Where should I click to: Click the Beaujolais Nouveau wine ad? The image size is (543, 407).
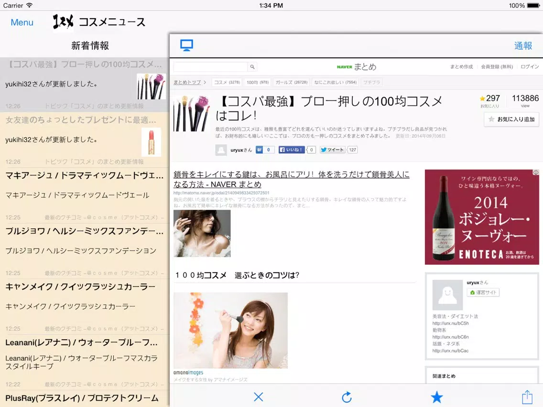[482, 217]
